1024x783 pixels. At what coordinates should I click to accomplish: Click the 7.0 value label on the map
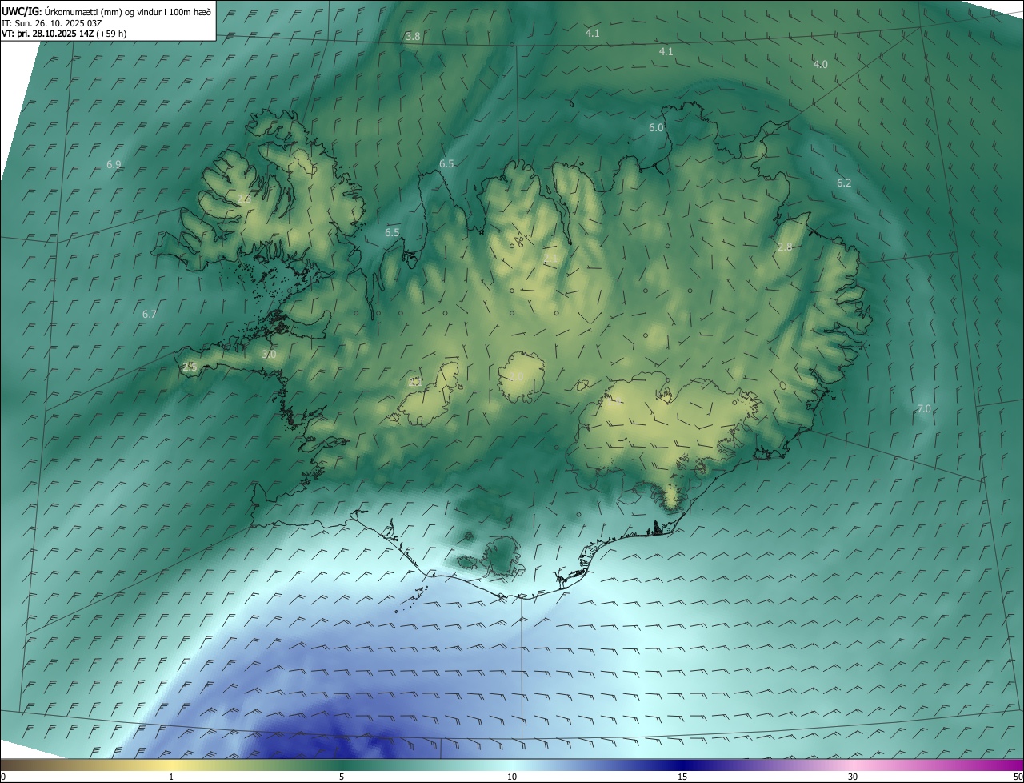(x=924, y=409)
